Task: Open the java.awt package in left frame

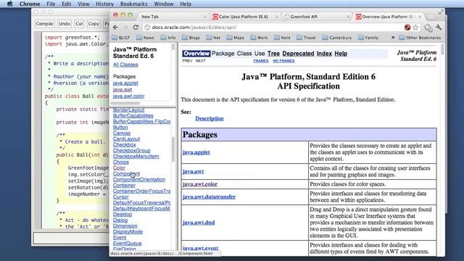Action: pyautogui.click(x=123, y=90)
